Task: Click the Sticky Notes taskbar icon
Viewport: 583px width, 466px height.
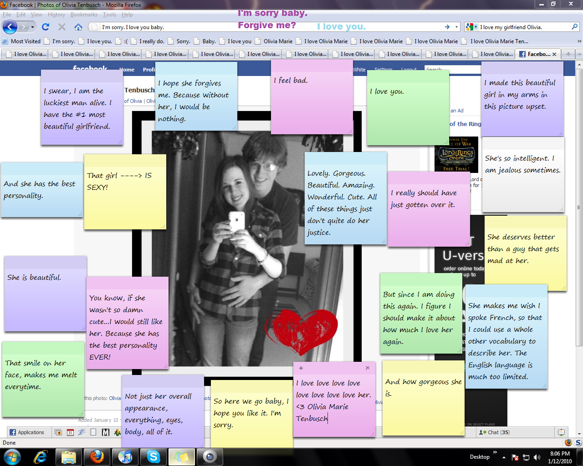Action: click(x=182, y=457)
